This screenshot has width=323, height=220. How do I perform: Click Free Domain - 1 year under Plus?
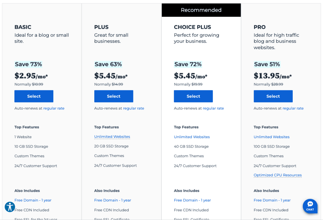[113, 200]
